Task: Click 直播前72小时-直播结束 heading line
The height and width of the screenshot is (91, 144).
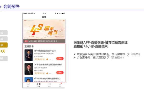Action: coord(91,46)
